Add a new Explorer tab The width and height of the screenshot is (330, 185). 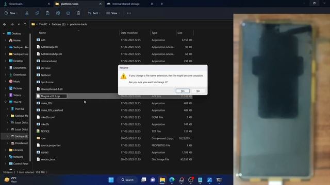coord(162,4)
